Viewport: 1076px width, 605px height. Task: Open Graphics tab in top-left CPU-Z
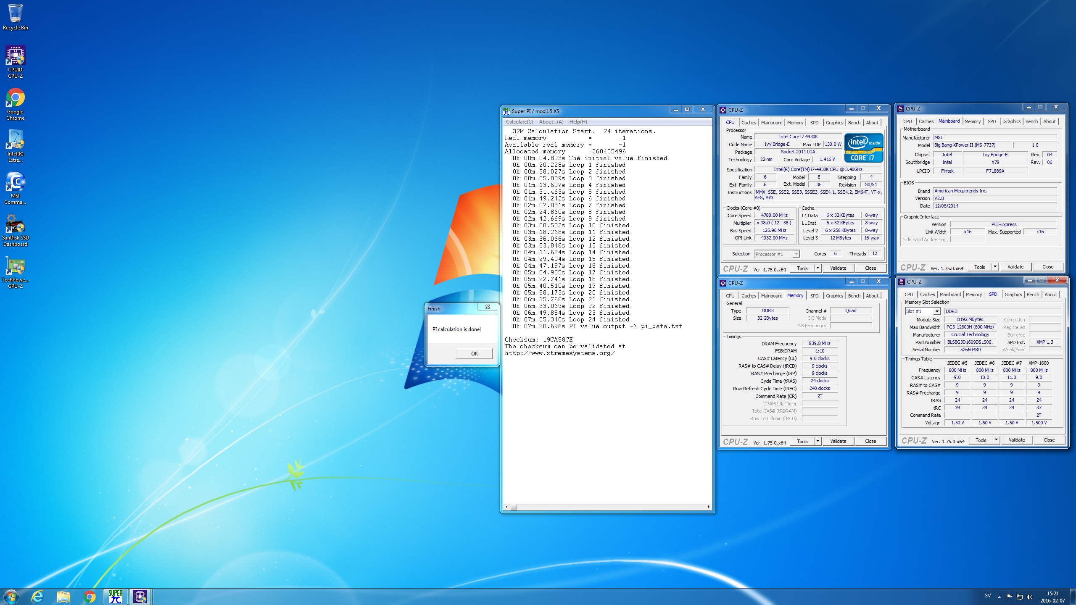click(834, 123)
